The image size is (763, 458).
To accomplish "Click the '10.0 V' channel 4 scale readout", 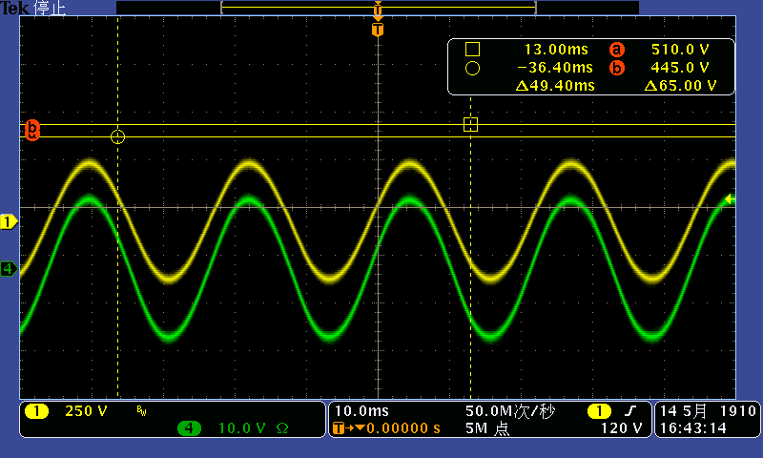I will pyautogui.click(x=242, y=428).
